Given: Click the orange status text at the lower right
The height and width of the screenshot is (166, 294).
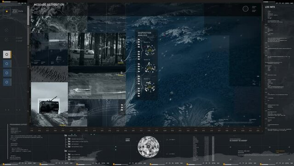Looking at the screenshot, I should pos(280,151).
